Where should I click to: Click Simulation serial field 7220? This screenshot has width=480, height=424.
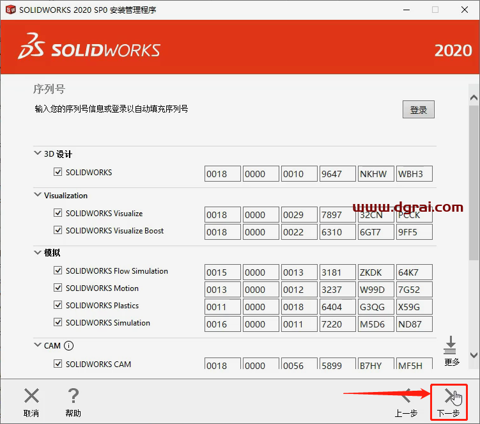pos(337,324)
